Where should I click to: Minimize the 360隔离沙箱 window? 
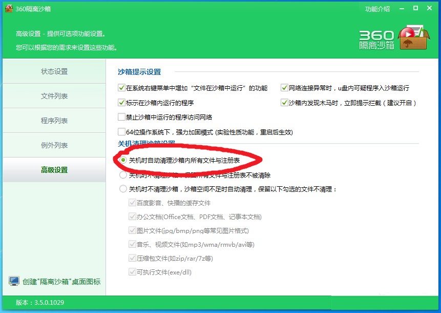pos(402,9)
